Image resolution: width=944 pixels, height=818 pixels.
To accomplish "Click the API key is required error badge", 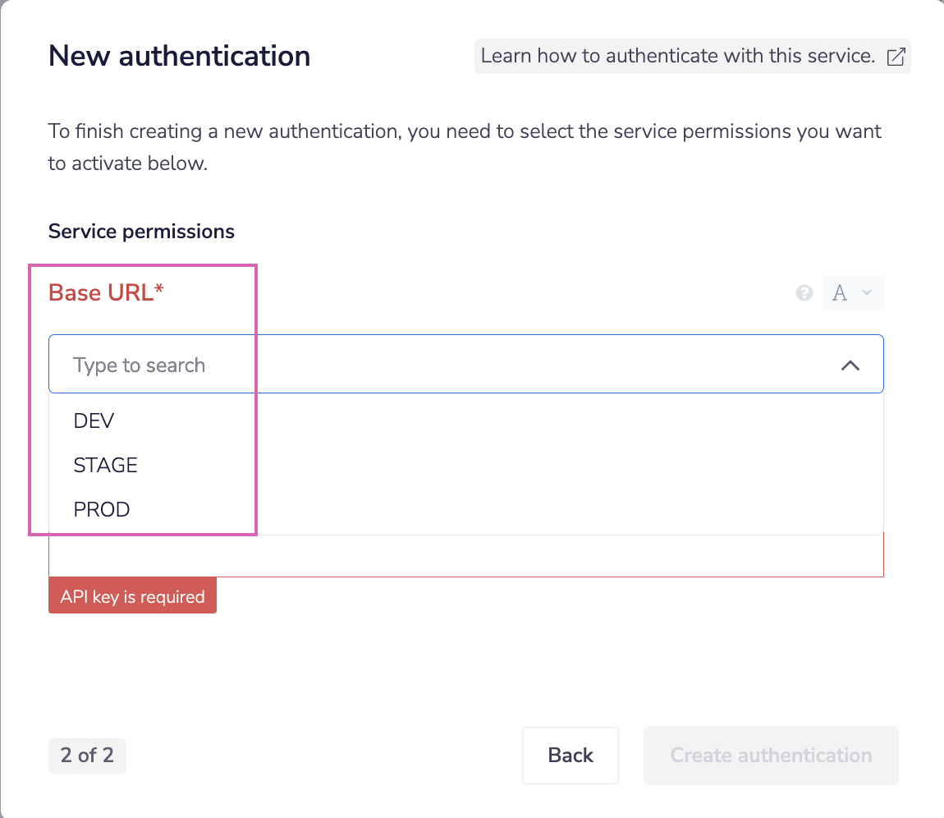I will coord(132,597).
